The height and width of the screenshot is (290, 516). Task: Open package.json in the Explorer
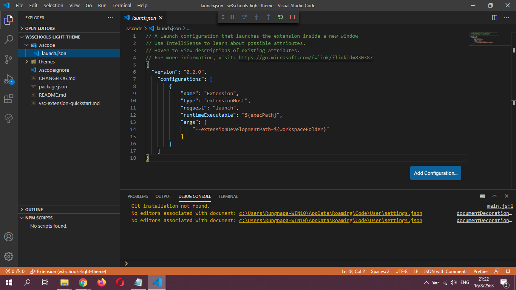coord(69,86)
